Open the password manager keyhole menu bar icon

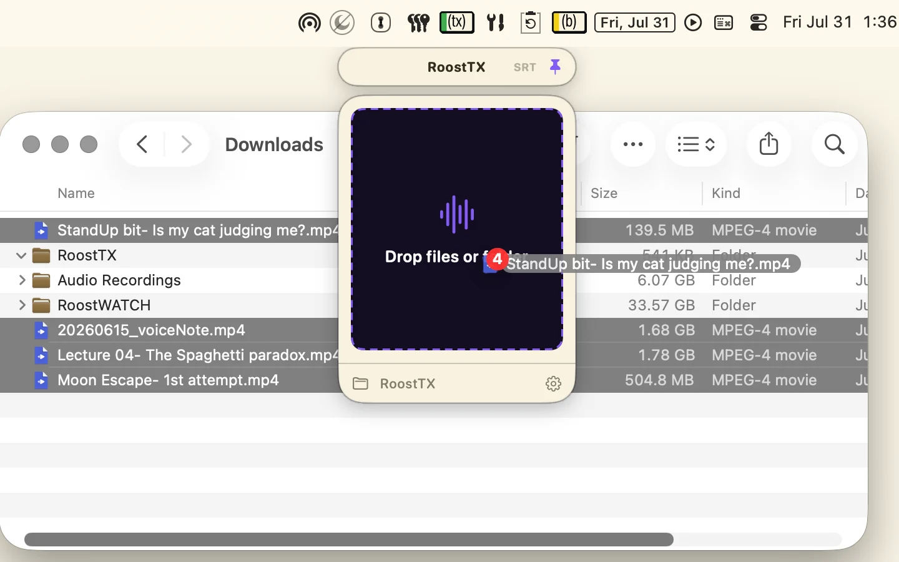(381, 23)
